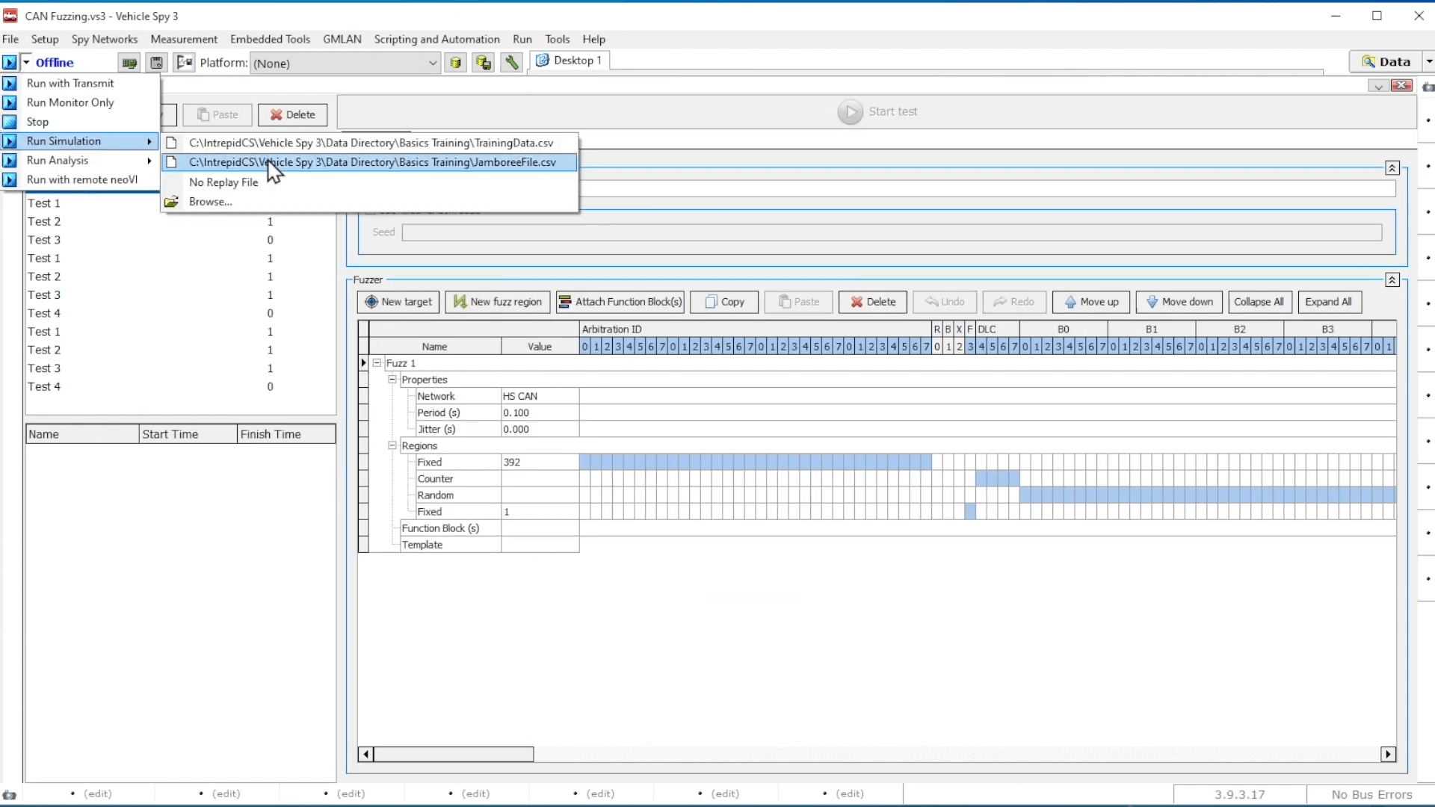Viewport: 1435px width, 807px height.
Task: Click the yellow database icon after Platform
Action: click(x=455, y=63)
